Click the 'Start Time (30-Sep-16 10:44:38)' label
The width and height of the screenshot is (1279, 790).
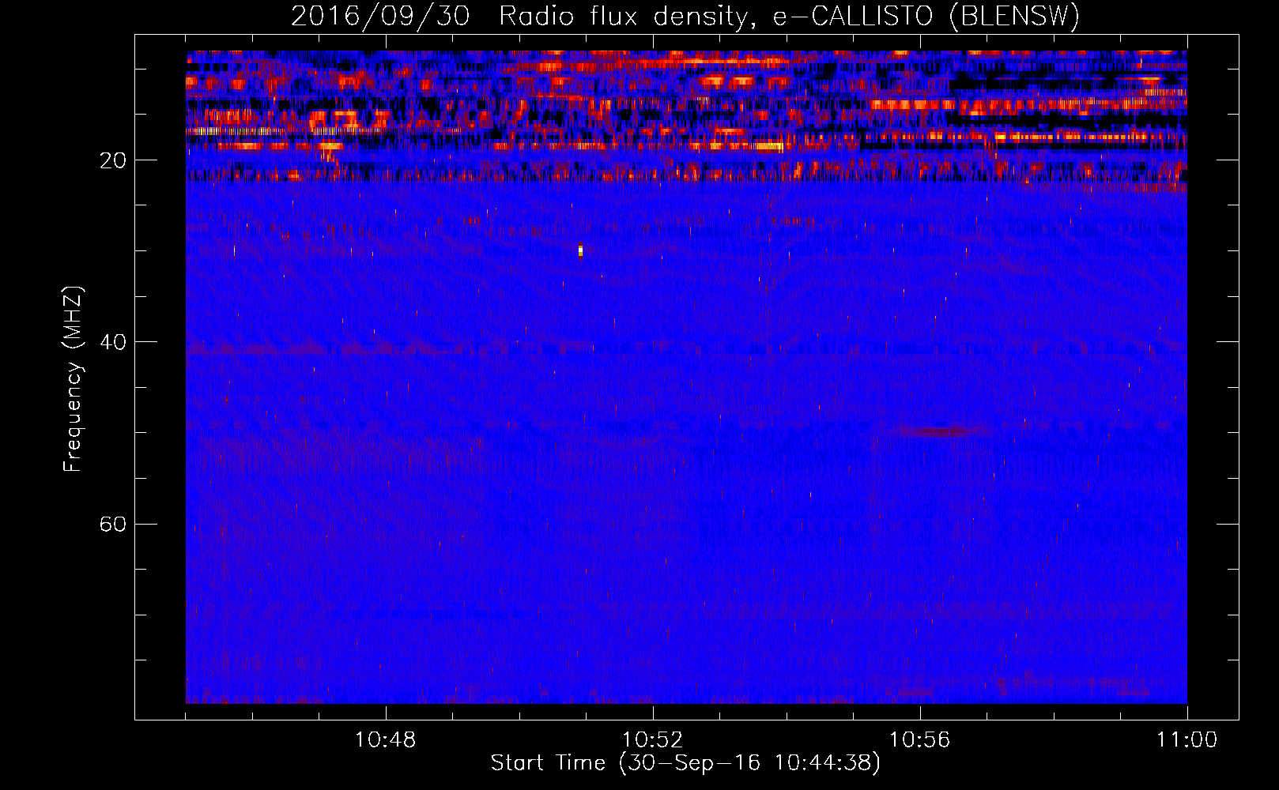pyautogui.click(x=685, y=763)
